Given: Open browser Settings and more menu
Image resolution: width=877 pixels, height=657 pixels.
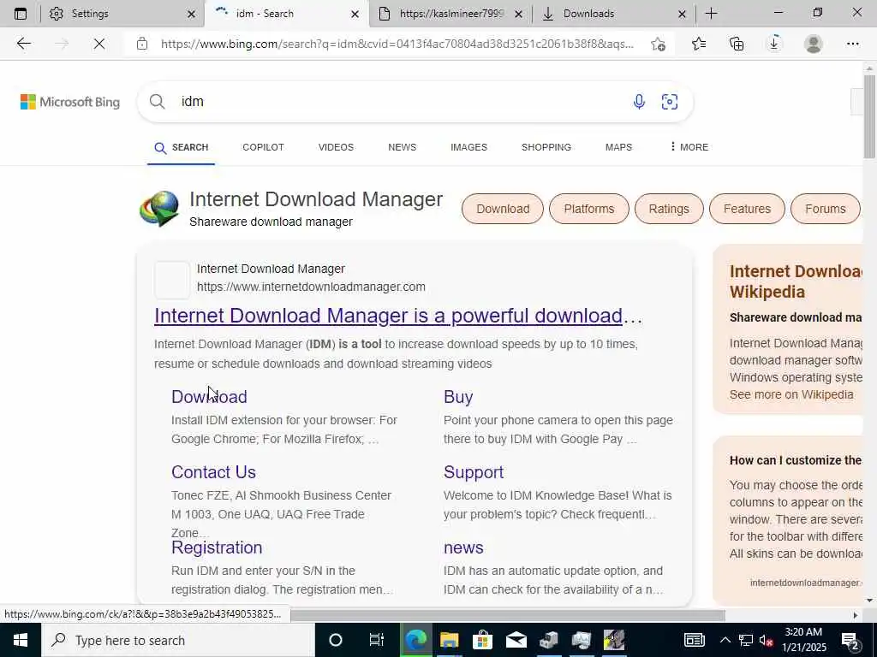Looking at the screenshot, I should [x=852, y=44].
